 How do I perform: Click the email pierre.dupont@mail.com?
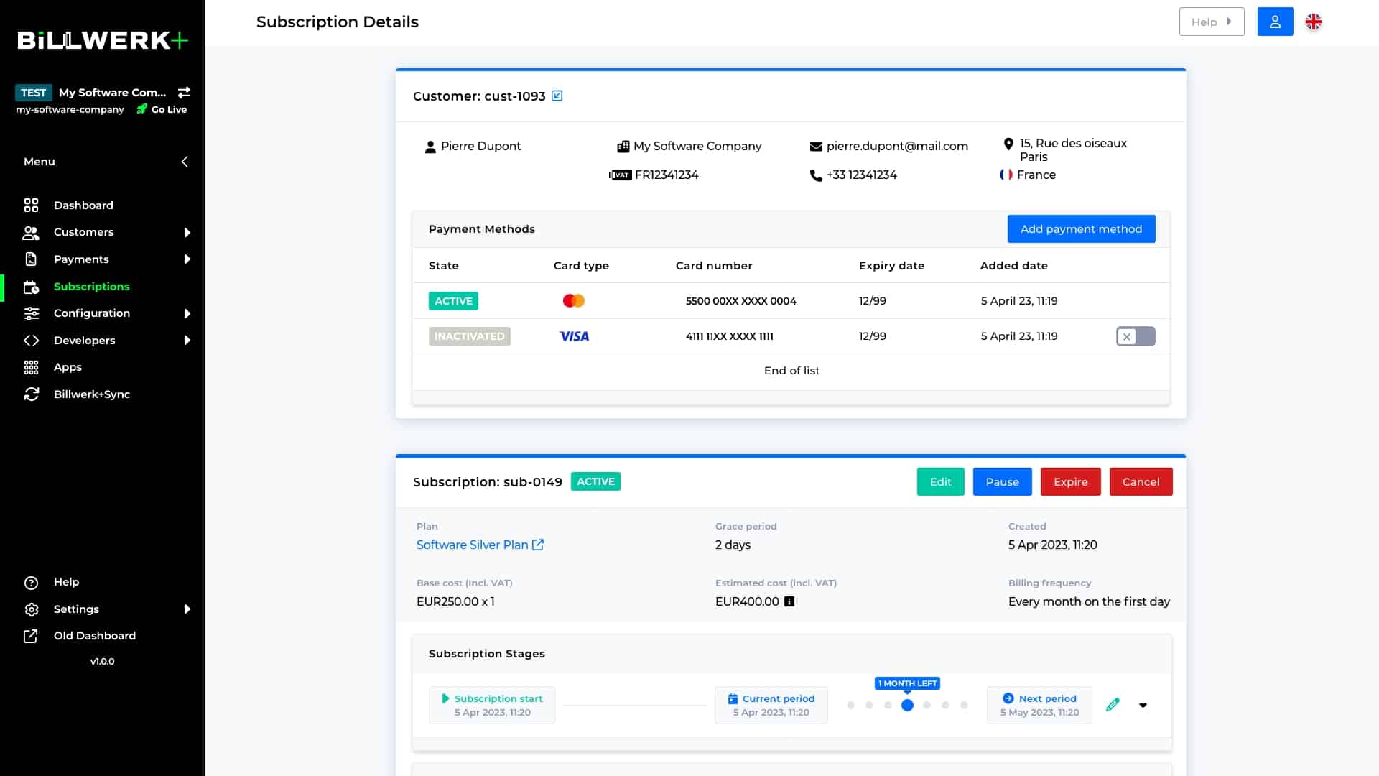pyautogui.click(x=897, y=147)
